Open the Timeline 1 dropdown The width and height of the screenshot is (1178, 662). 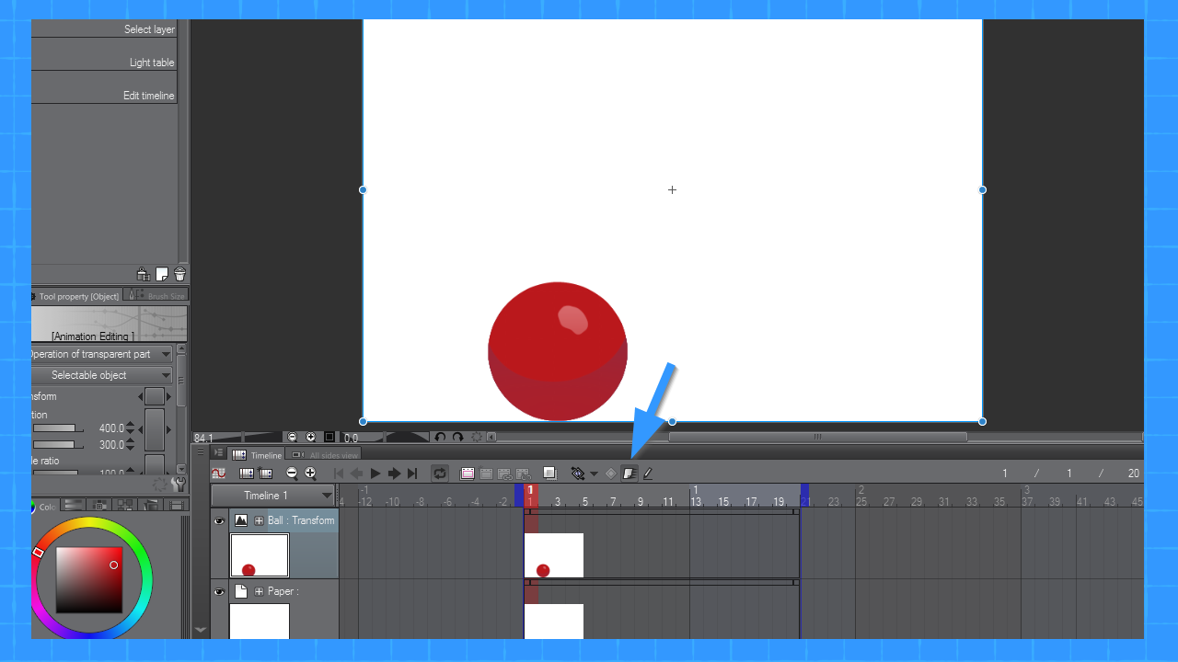pyautogui.click(x=272, y=496)
